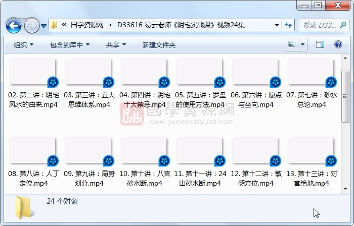Screen dimensions: 354x226
Task: Select video 03. 第三讲：五大思维体系.mp4 thumbnail
Action: point(88,73)
